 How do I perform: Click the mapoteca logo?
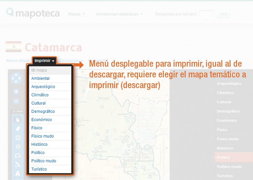tap(33, 13)
